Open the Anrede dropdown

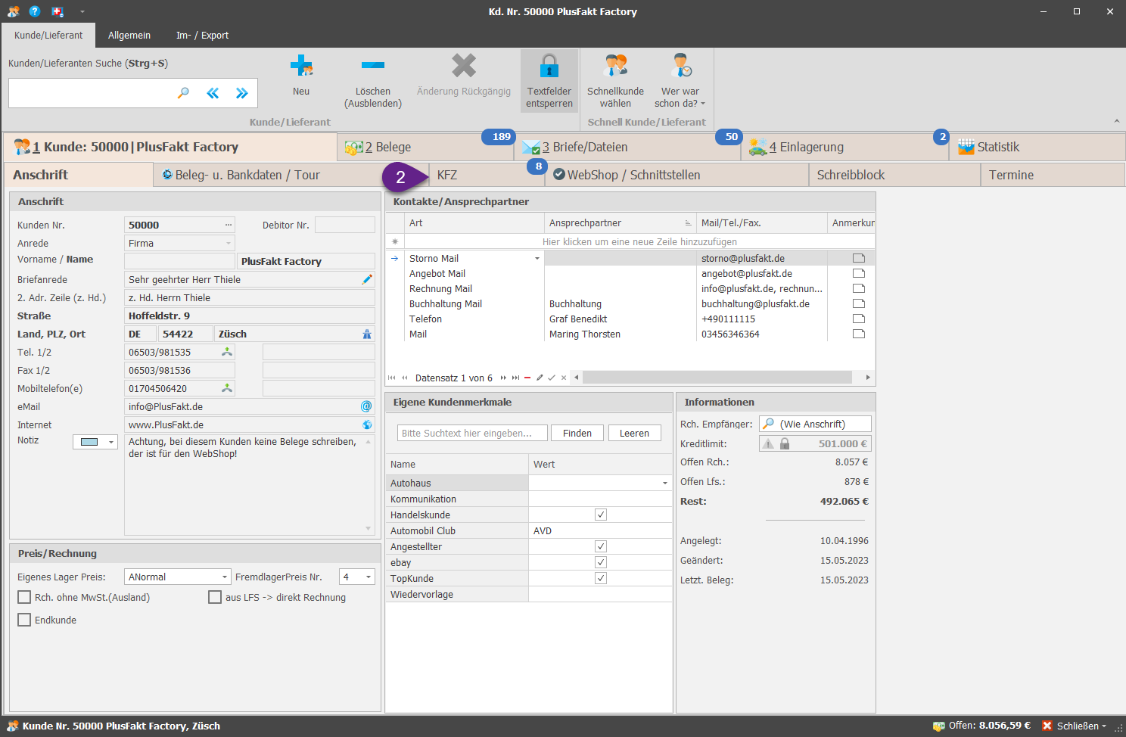pyautogui.click(x=229, y=243)
